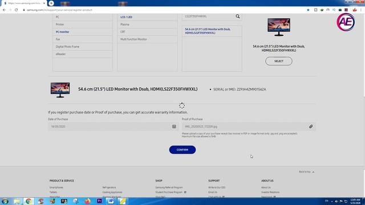Close the Samsung browser tab
The height and width of the screenshot is (205, 365).
point(44,3)
